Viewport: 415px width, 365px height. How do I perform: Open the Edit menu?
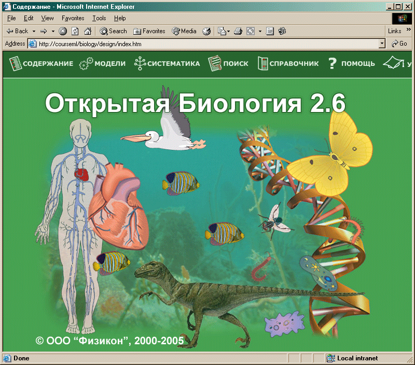29,18
